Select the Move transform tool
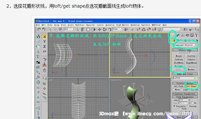 pyautogui.click(x=99, y=30)
